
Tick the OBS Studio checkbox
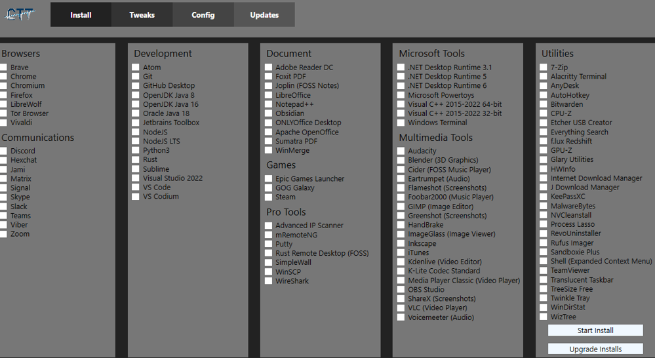[x=401, y=290]
